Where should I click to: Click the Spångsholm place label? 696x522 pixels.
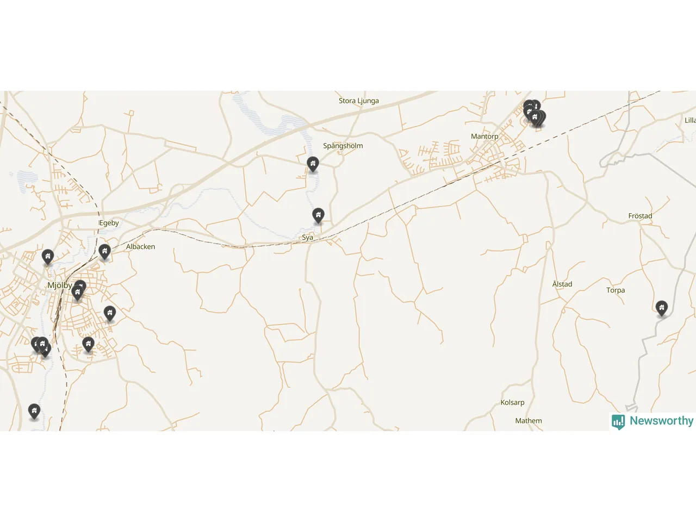(343, 146)
